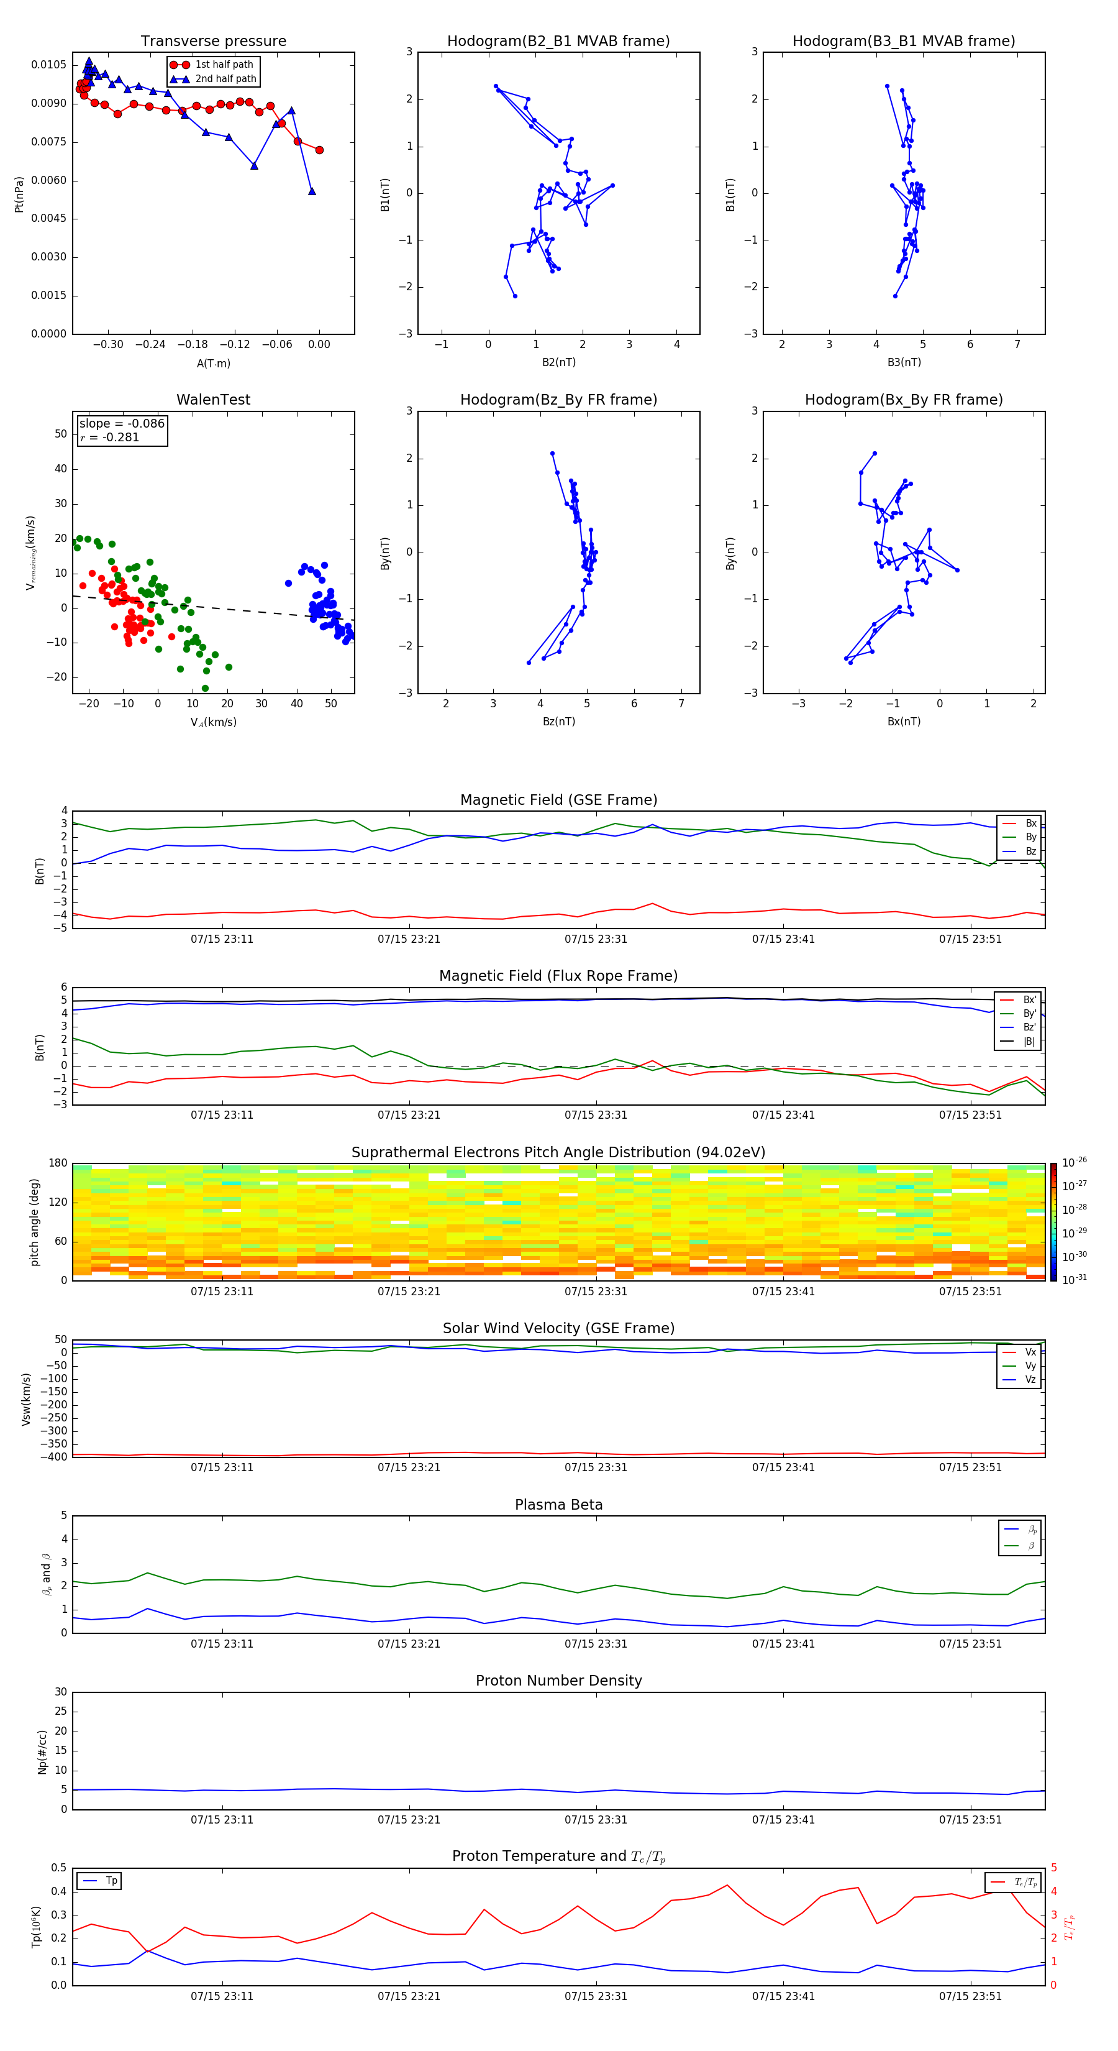
Task: Click the "Bz(nT)" x-axis label
Action: pos(558,722)
